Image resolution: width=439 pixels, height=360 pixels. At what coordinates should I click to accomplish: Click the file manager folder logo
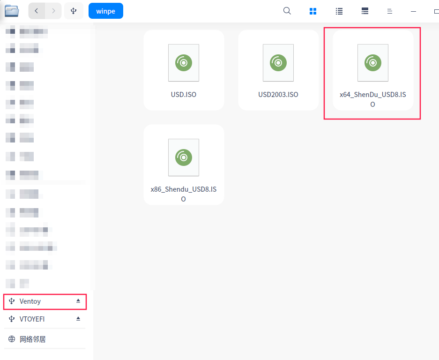12,11
